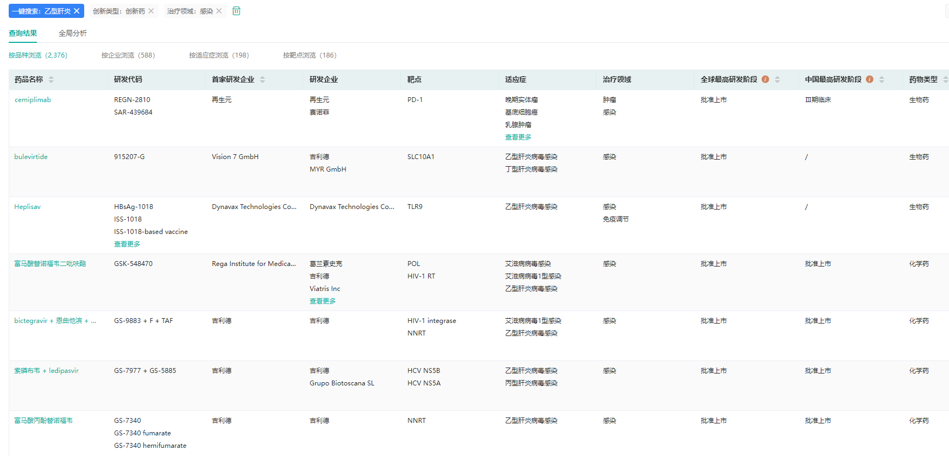This screenshot has height=456, width=949.
Task: Remove the 创新类型 创新药 filter tag
Action: click(151, 11)
